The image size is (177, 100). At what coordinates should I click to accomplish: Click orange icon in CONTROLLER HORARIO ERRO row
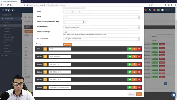point(134,87)
